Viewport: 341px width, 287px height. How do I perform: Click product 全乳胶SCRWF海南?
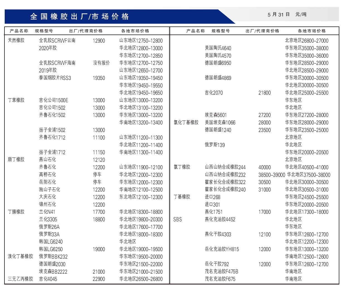point(57,63)
